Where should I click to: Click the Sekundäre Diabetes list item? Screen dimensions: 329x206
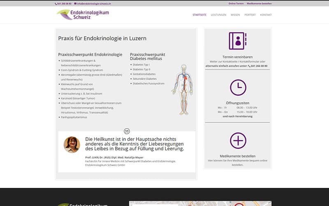coord(145,79)
